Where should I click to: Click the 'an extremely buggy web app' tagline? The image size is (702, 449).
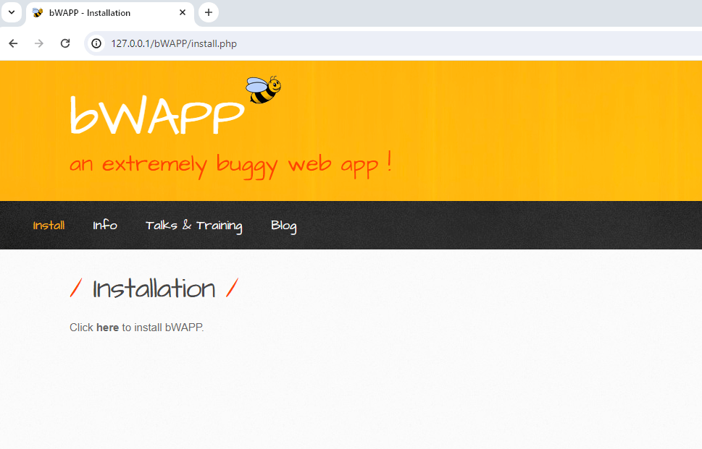coord(230,164)
